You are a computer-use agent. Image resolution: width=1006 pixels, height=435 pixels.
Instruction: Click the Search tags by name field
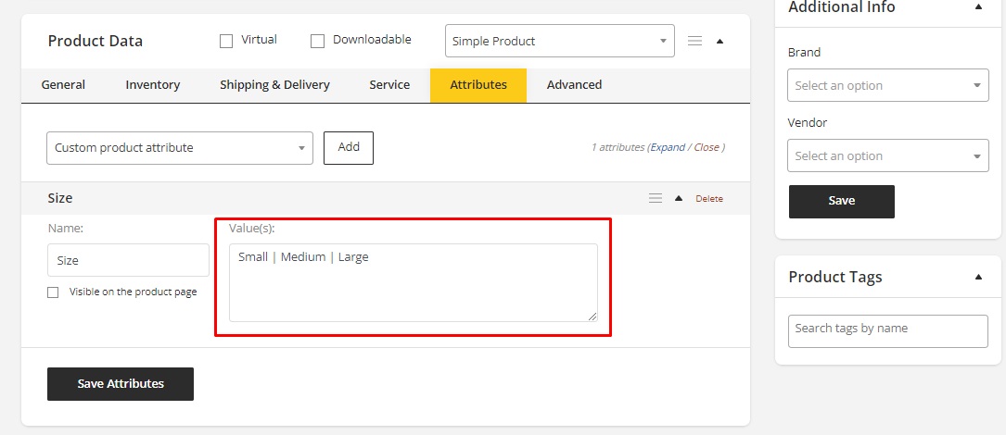pyautogui.click(x=887, y=330)
